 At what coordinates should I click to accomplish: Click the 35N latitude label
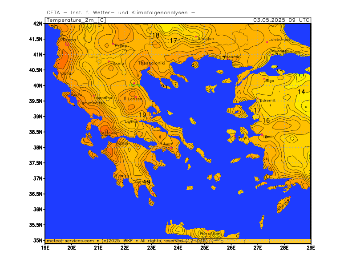[38, 240]
